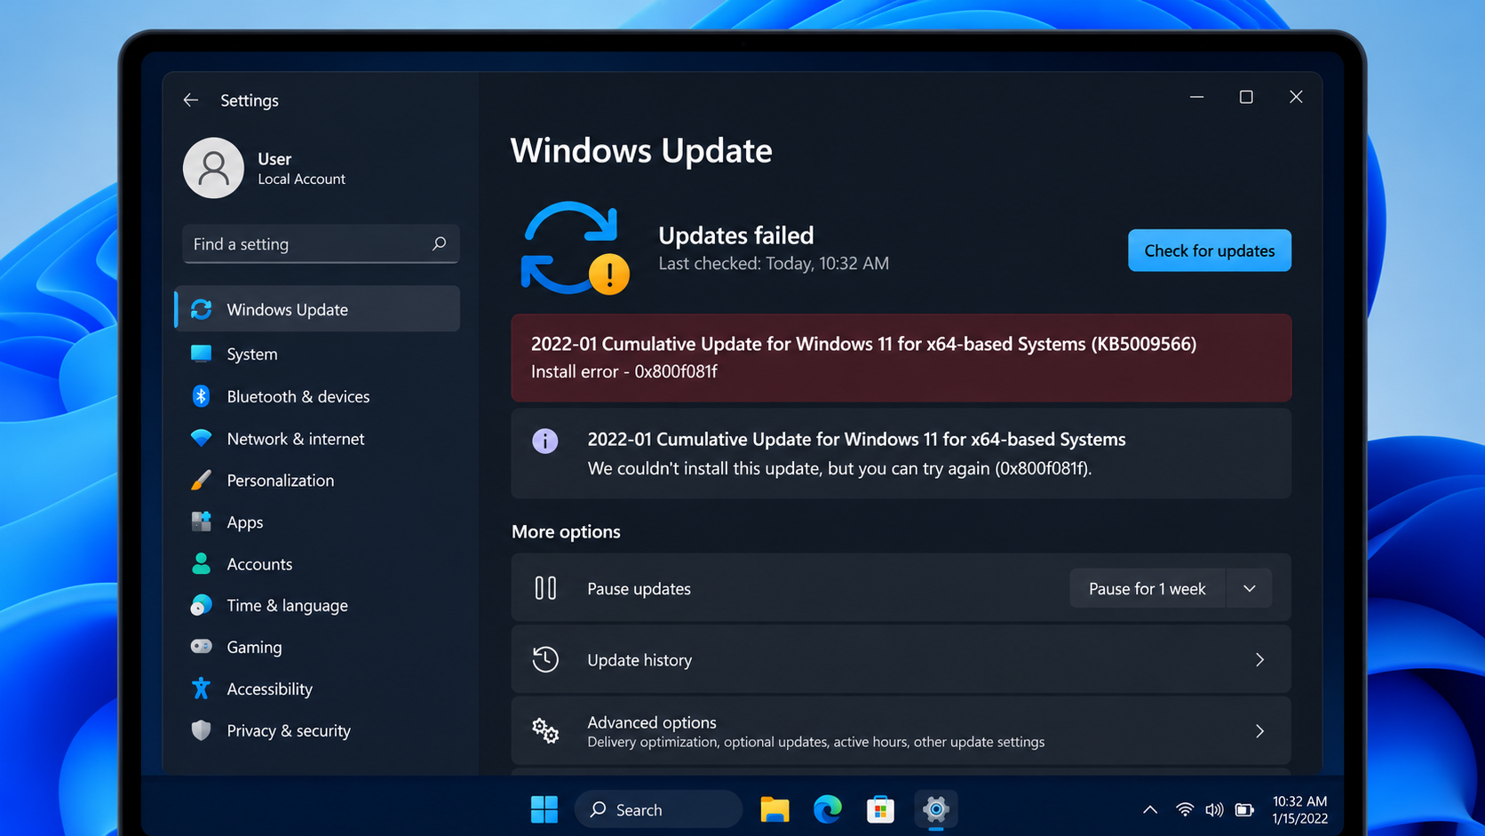Click the large update status sync icon

[575, 248]
